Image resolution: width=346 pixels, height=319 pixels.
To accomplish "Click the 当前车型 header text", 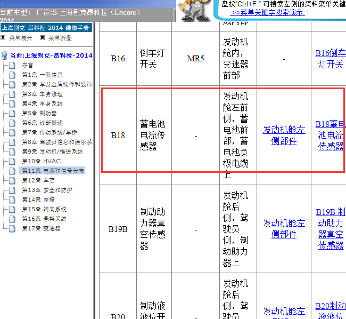I will (x=71, y=12).
